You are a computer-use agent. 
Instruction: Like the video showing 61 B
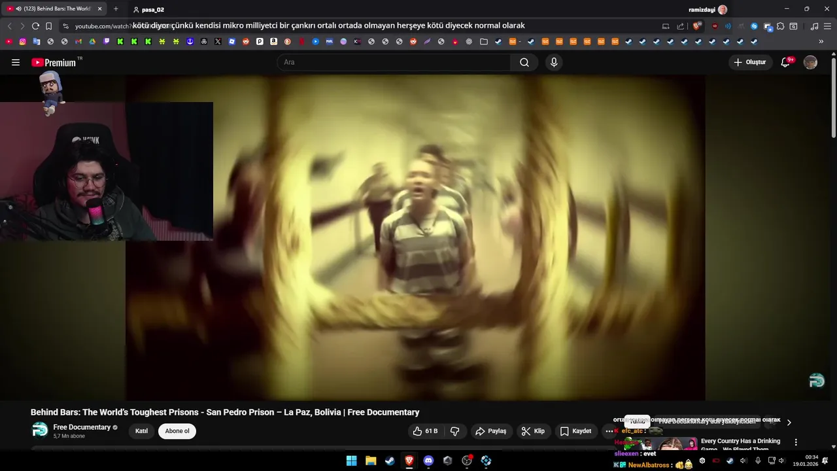[425, 431]
